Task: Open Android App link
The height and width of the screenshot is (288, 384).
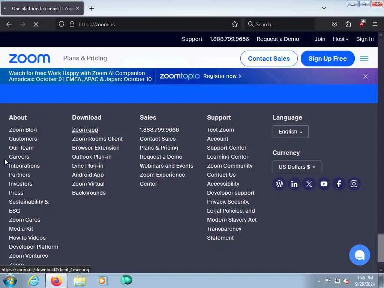Action: [88, 175]
